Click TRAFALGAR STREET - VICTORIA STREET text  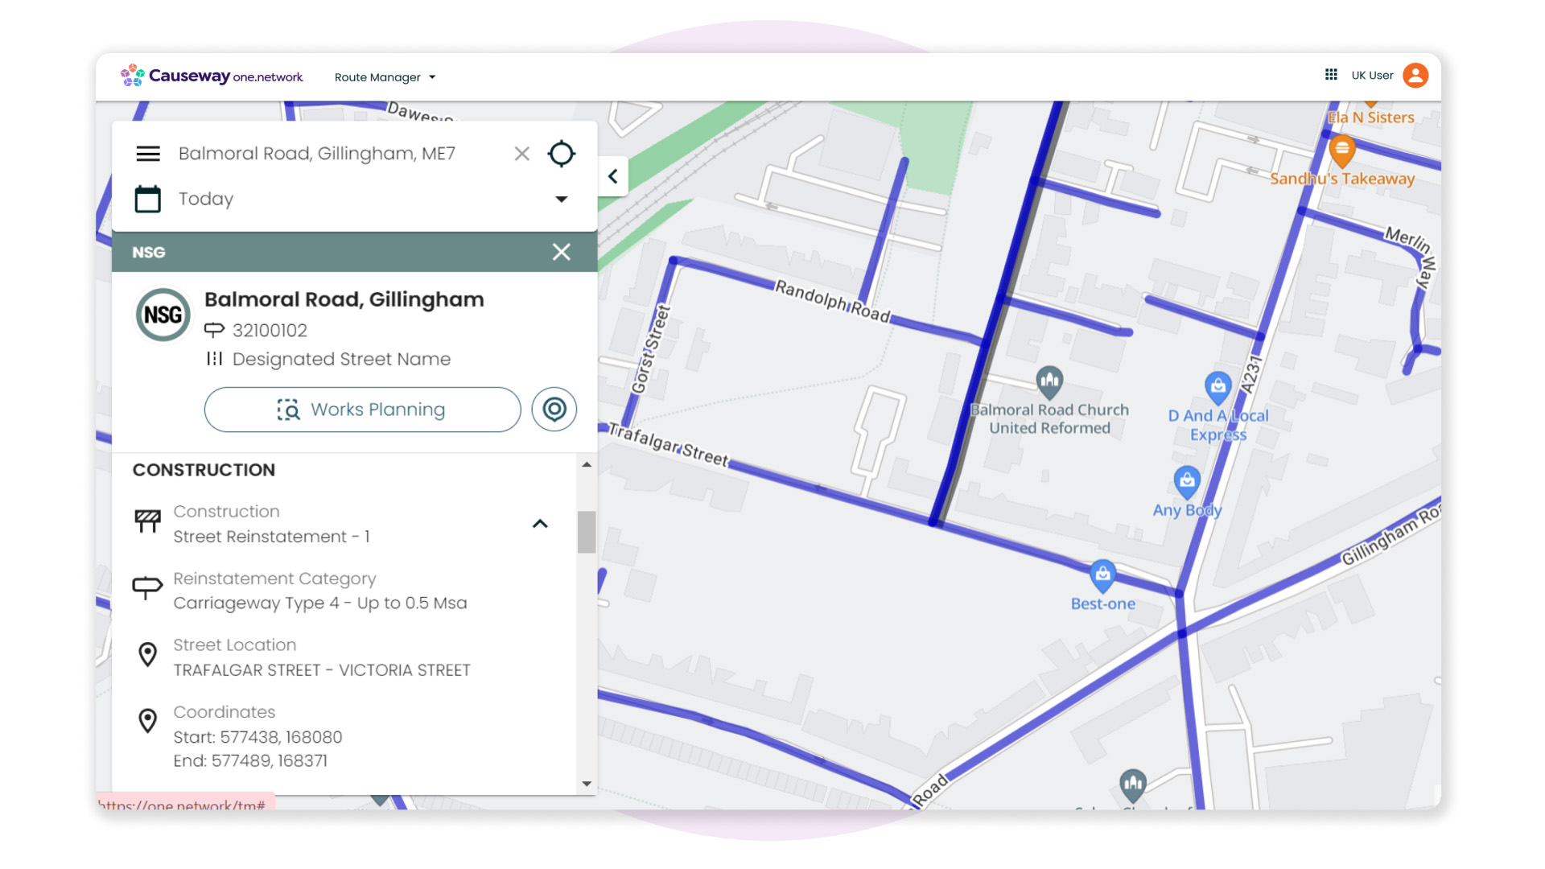[x=322, y=670]
